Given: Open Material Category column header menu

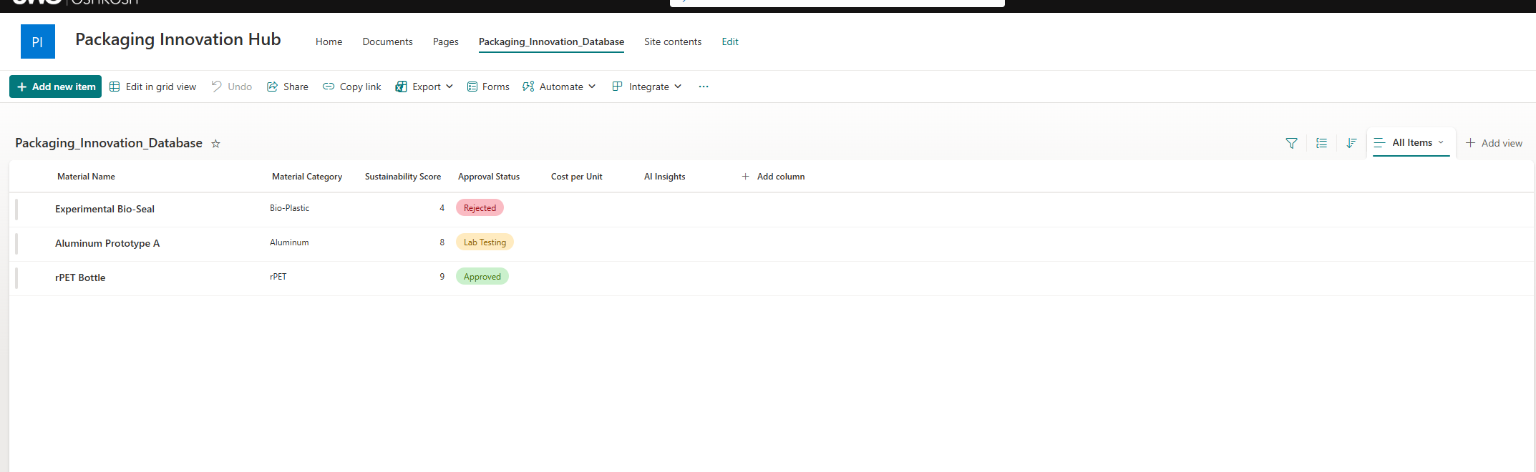Looking at the screenshot, I should (307, 177).
